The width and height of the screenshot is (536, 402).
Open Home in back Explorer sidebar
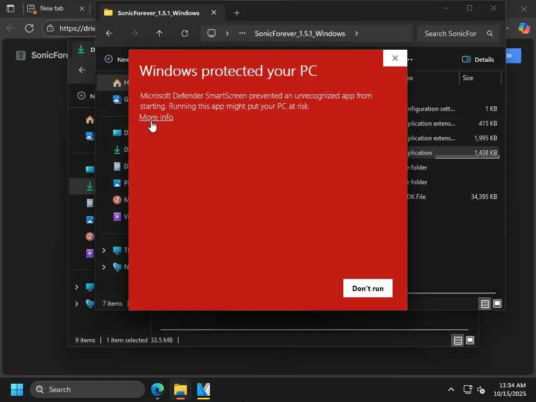[90, 119]
